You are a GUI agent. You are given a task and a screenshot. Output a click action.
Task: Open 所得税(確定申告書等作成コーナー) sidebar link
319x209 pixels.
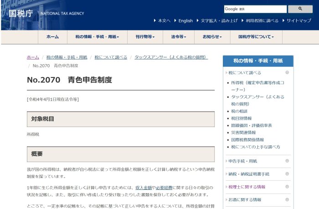257,86
